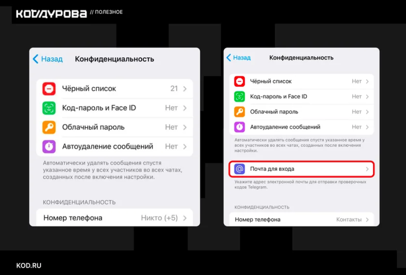The height and width of the screenshot is (275, 406).
Task: Expand chevron on Почта для входа row
Action: [367, 169]
